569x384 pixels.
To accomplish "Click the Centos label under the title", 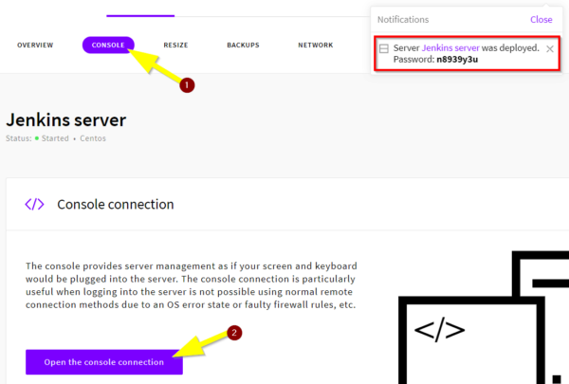I will point(93,138).
